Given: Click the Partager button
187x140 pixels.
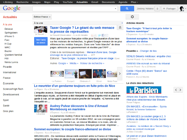Looking at the screenshot, I should coord(169,8).
